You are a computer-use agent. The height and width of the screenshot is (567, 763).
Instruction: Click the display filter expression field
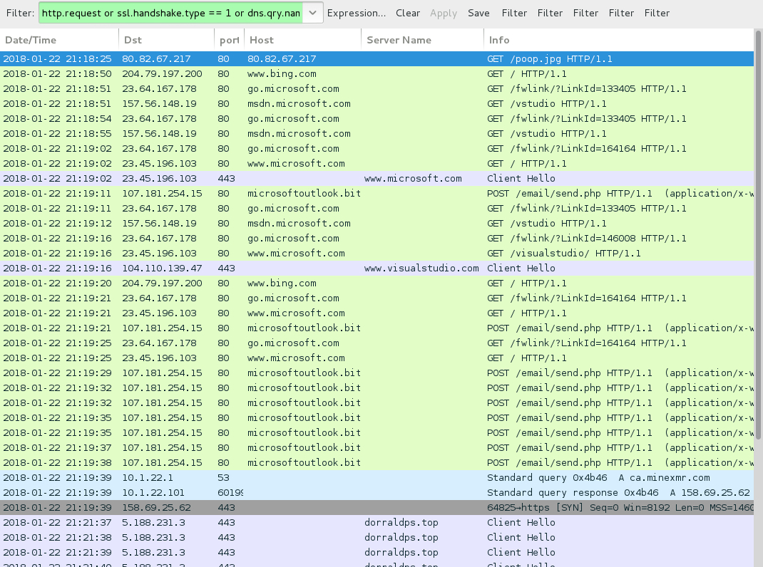[x=171, y=13]
